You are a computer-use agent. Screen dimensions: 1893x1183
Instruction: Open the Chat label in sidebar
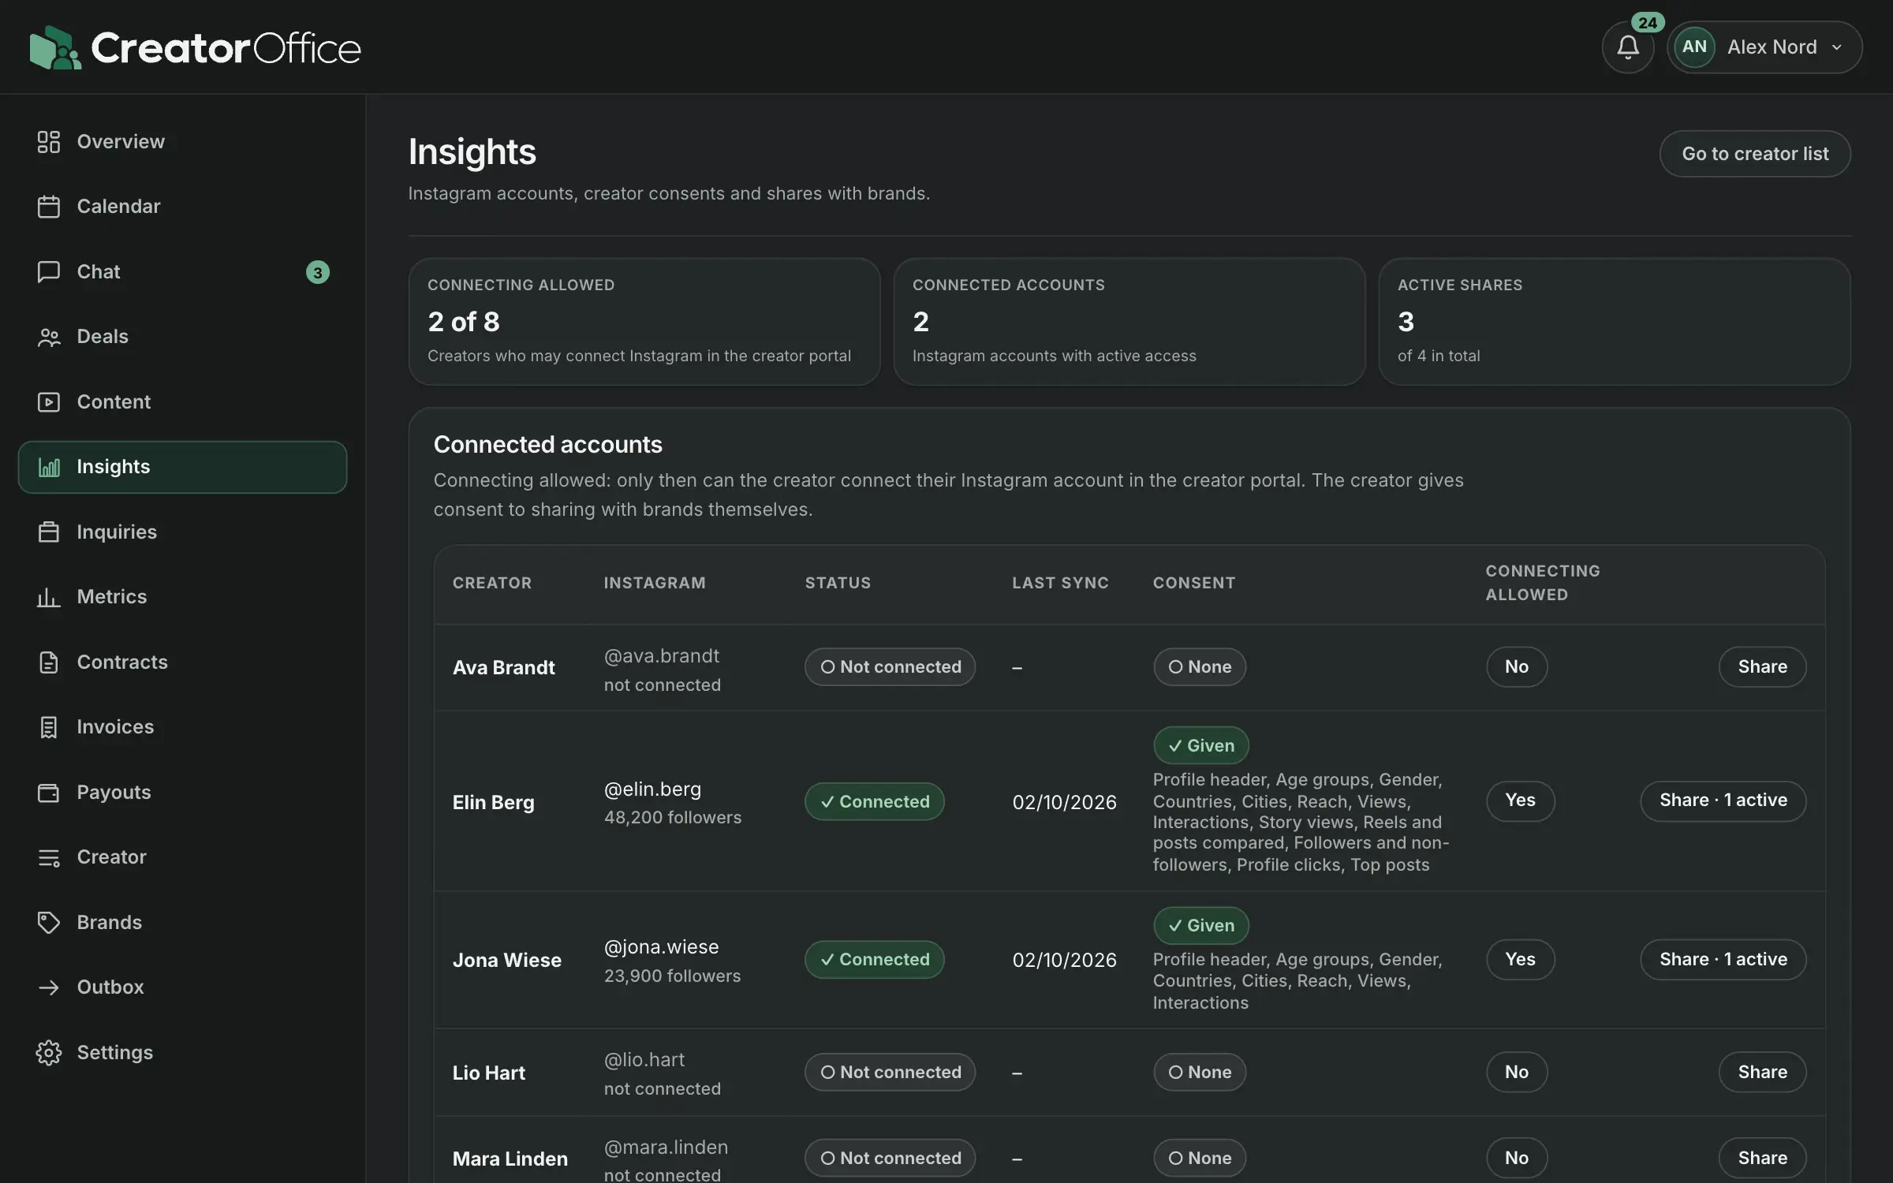click(99, 272)
